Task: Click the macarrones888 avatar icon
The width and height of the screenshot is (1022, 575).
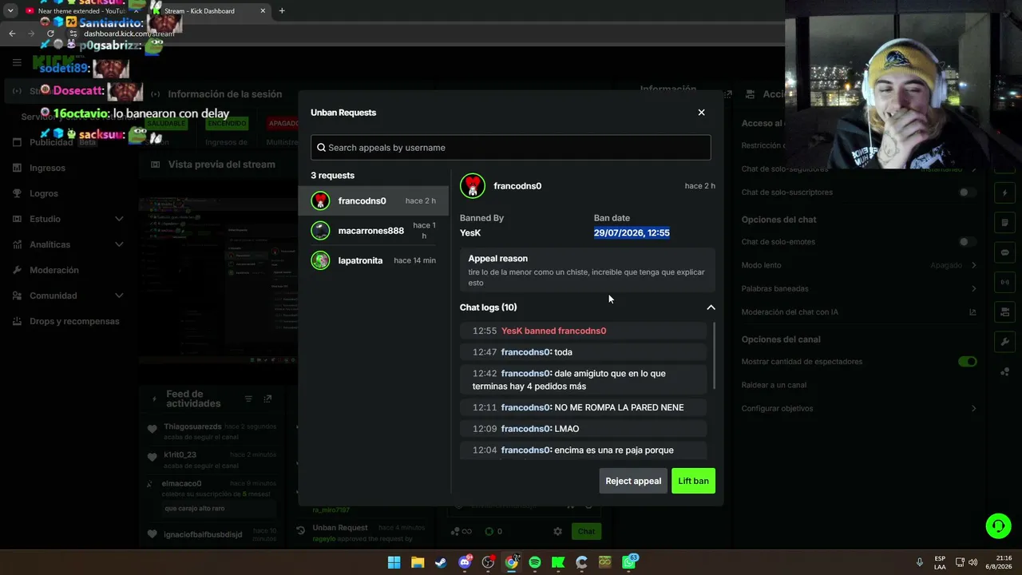Action: 320,231
